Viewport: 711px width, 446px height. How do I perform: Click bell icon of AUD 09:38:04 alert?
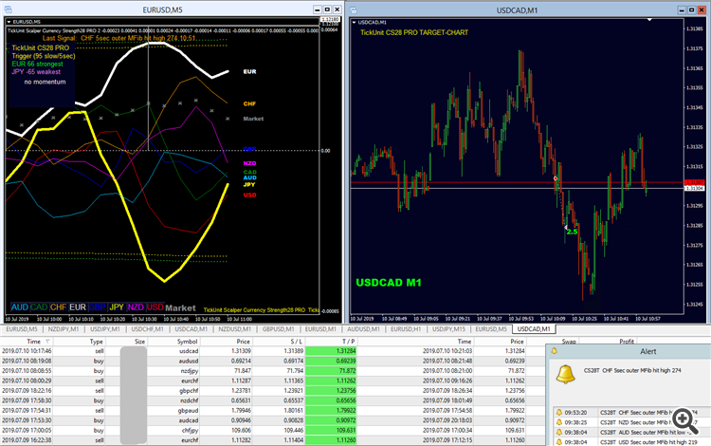[x=559, y=433]
